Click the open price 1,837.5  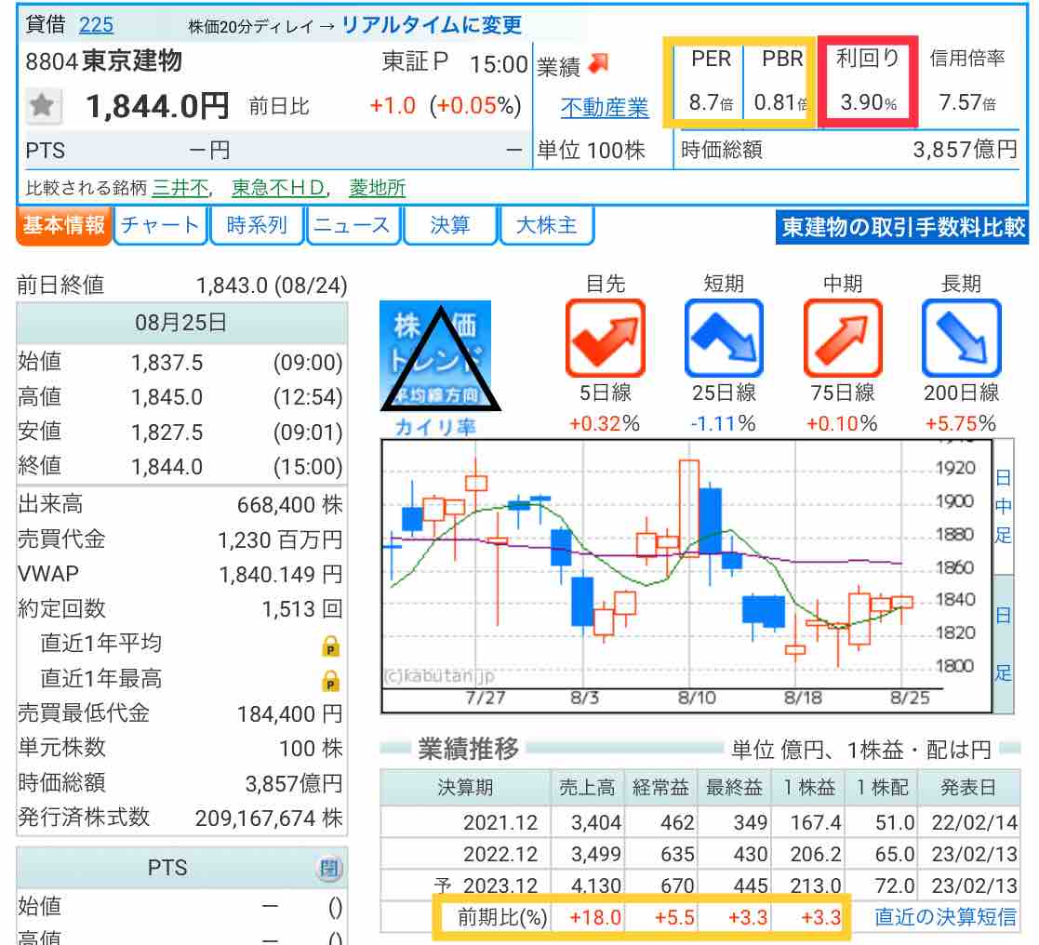(x=167, y=363)
